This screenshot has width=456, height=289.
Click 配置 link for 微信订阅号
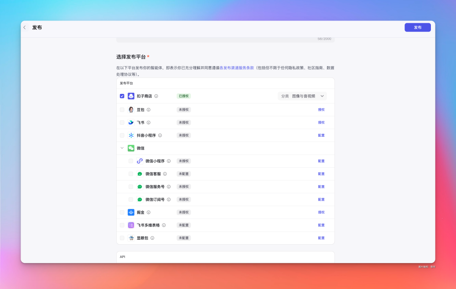click(x=321, y=199)
